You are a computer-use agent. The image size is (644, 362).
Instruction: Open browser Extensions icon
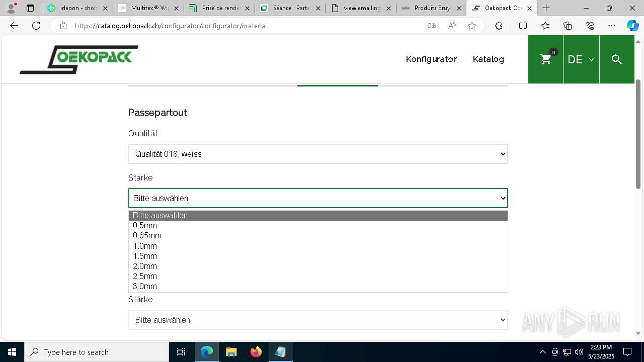click(x=499, y=26)
